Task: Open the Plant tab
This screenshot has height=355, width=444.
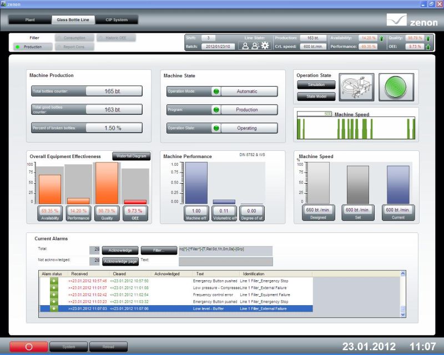Action: click(30, 20)
